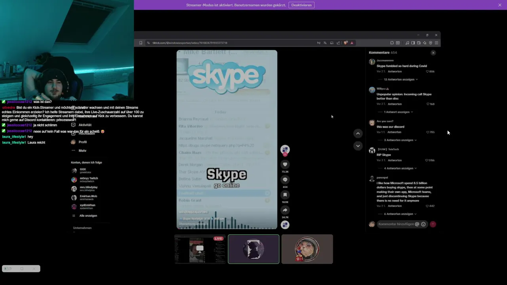Open the Emirhan.Wob followed account
This screenshot has height=285, width=507.
point(84,198)
